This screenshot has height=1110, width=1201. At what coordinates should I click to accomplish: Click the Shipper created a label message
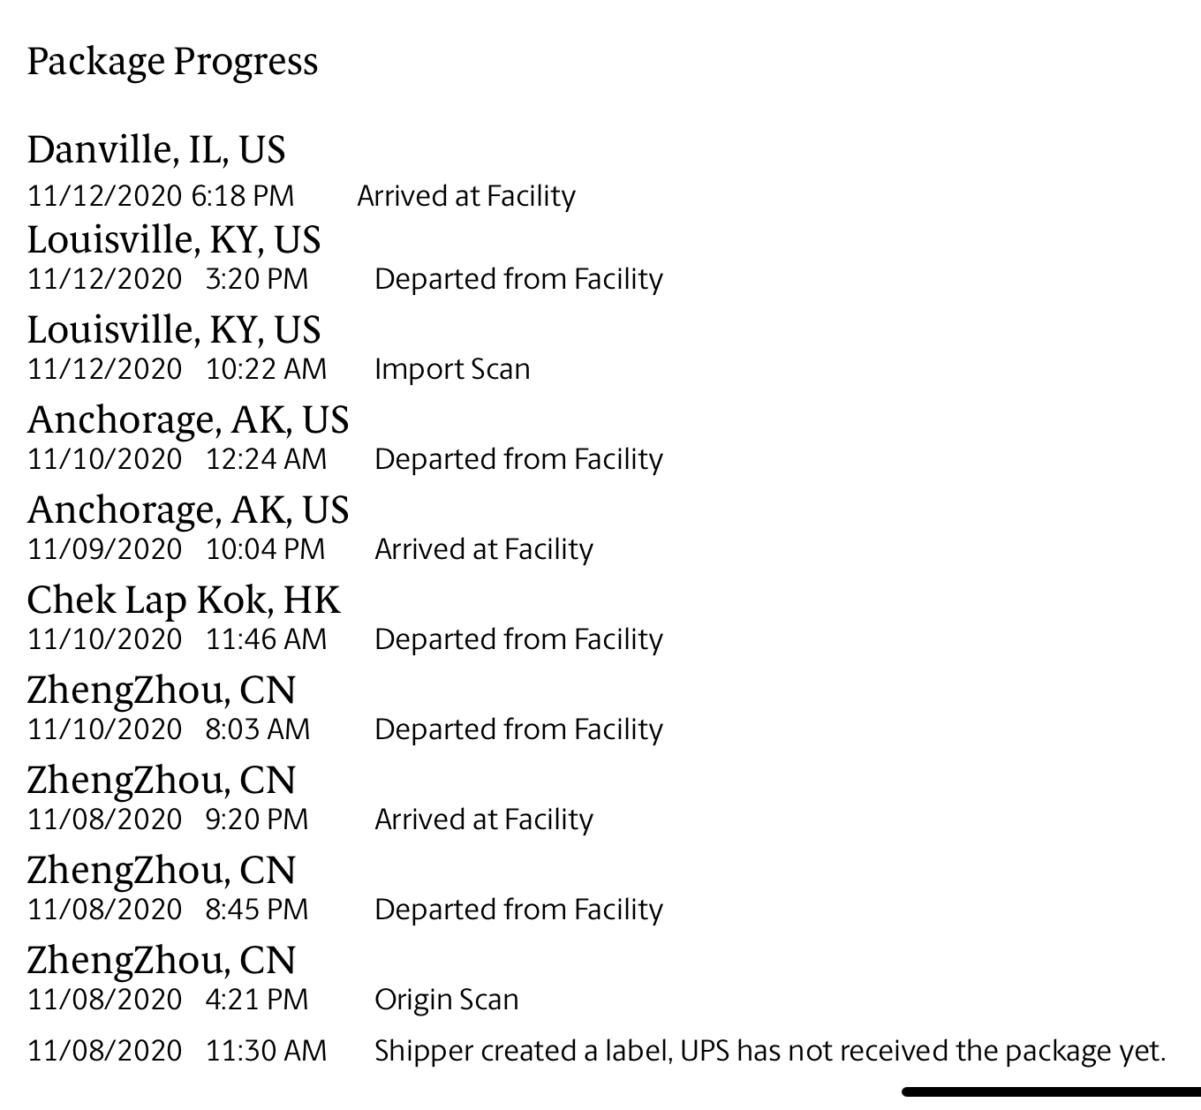point(769,1051)
